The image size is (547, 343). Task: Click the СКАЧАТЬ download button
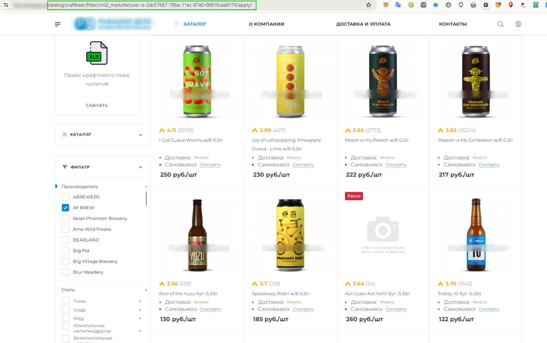point(97,105)
